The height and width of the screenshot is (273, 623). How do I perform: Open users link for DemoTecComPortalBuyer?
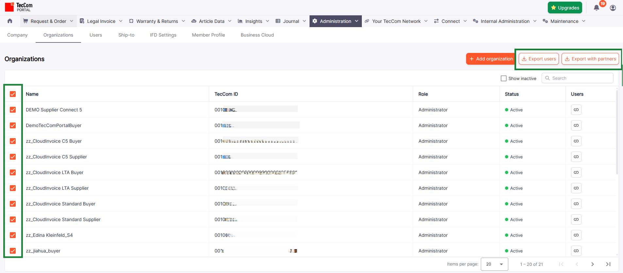(576, 125)
